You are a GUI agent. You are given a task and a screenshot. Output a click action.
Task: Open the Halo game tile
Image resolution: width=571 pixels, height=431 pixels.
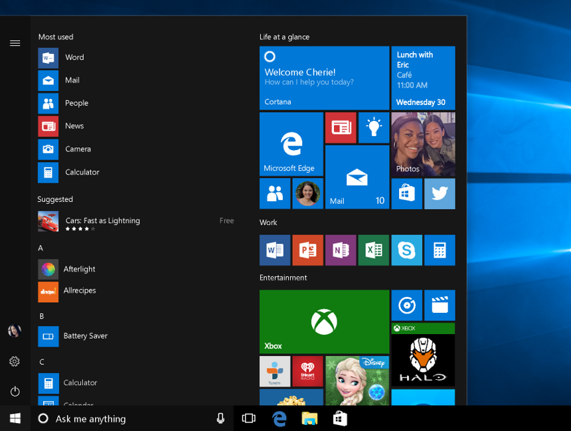pos(423,355)
